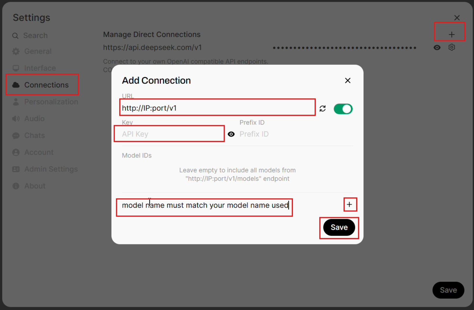The height and width of the screenshot is (310, 474).
Task: Save the new connection in the dialog
Action: (x=339, y=228)
